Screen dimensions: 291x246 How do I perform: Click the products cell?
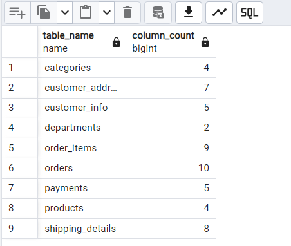[82, 208]
